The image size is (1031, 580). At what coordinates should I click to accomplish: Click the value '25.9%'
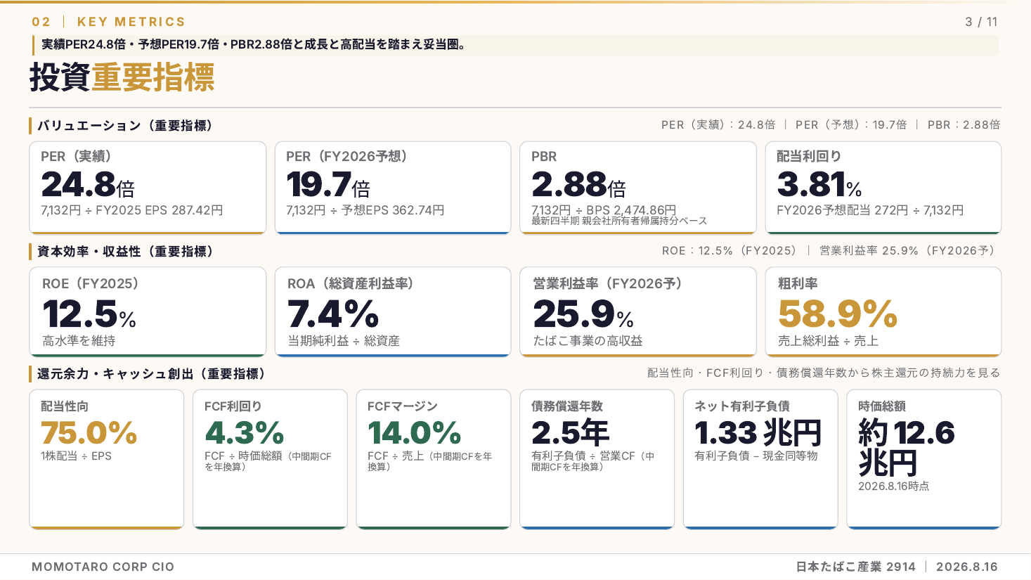(x=583, y=314)
